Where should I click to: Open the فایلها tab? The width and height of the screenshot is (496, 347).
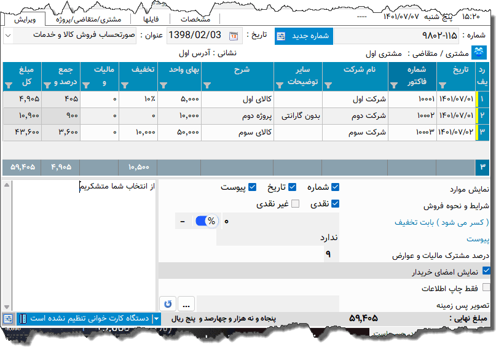[x=151, y=19]
